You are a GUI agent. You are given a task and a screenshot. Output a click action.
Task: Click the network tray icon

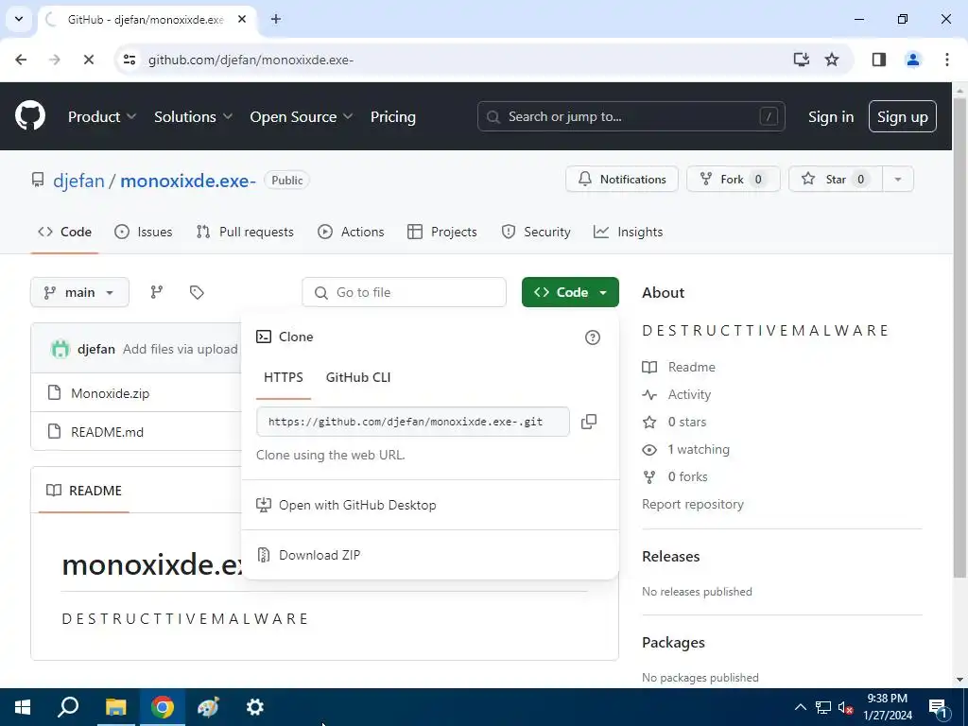click(x=823, y=707)
